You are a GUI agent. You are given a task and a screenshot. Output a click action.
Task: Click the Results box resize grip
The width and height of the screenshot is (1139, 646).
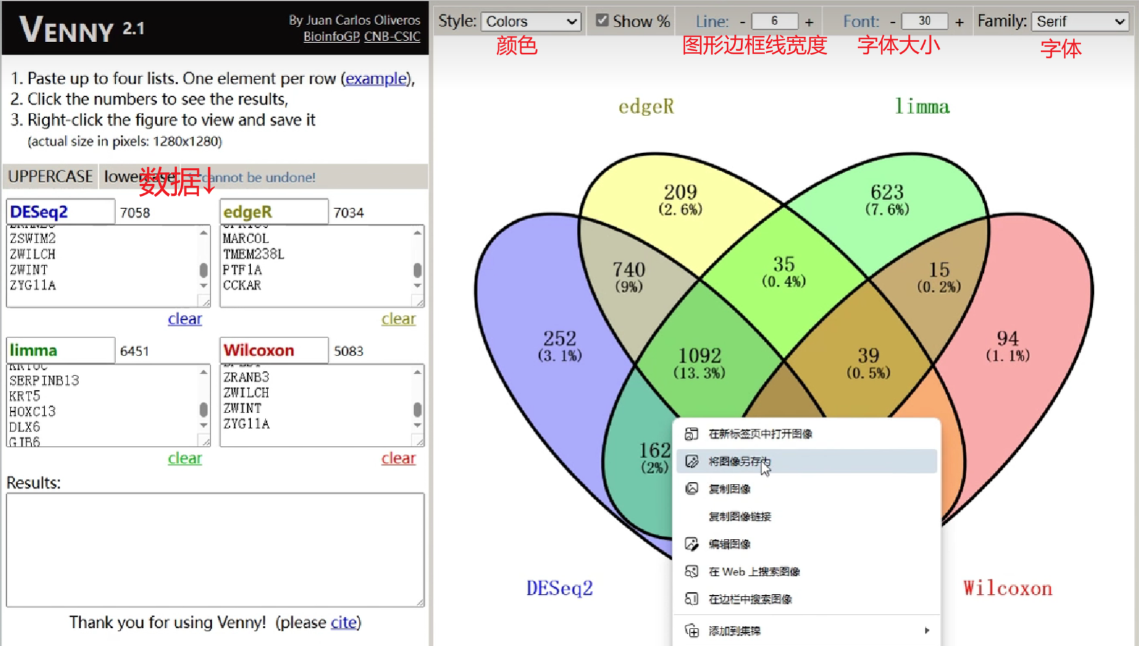tap(420, 602)
